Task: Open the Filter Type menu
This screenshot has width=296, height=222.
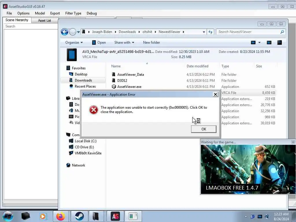Action: pos(73,13)
